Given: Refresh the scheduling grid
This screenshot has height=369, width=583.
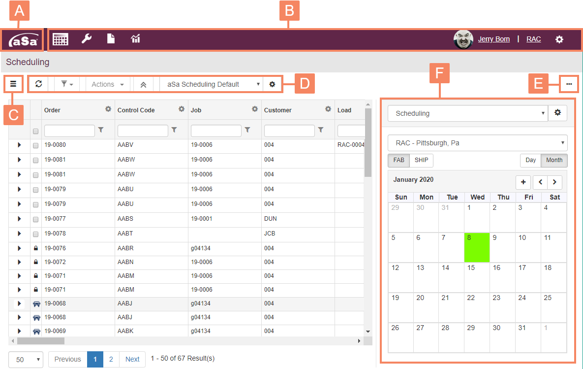Looking at the screenshot, I should tap(38, 84).
